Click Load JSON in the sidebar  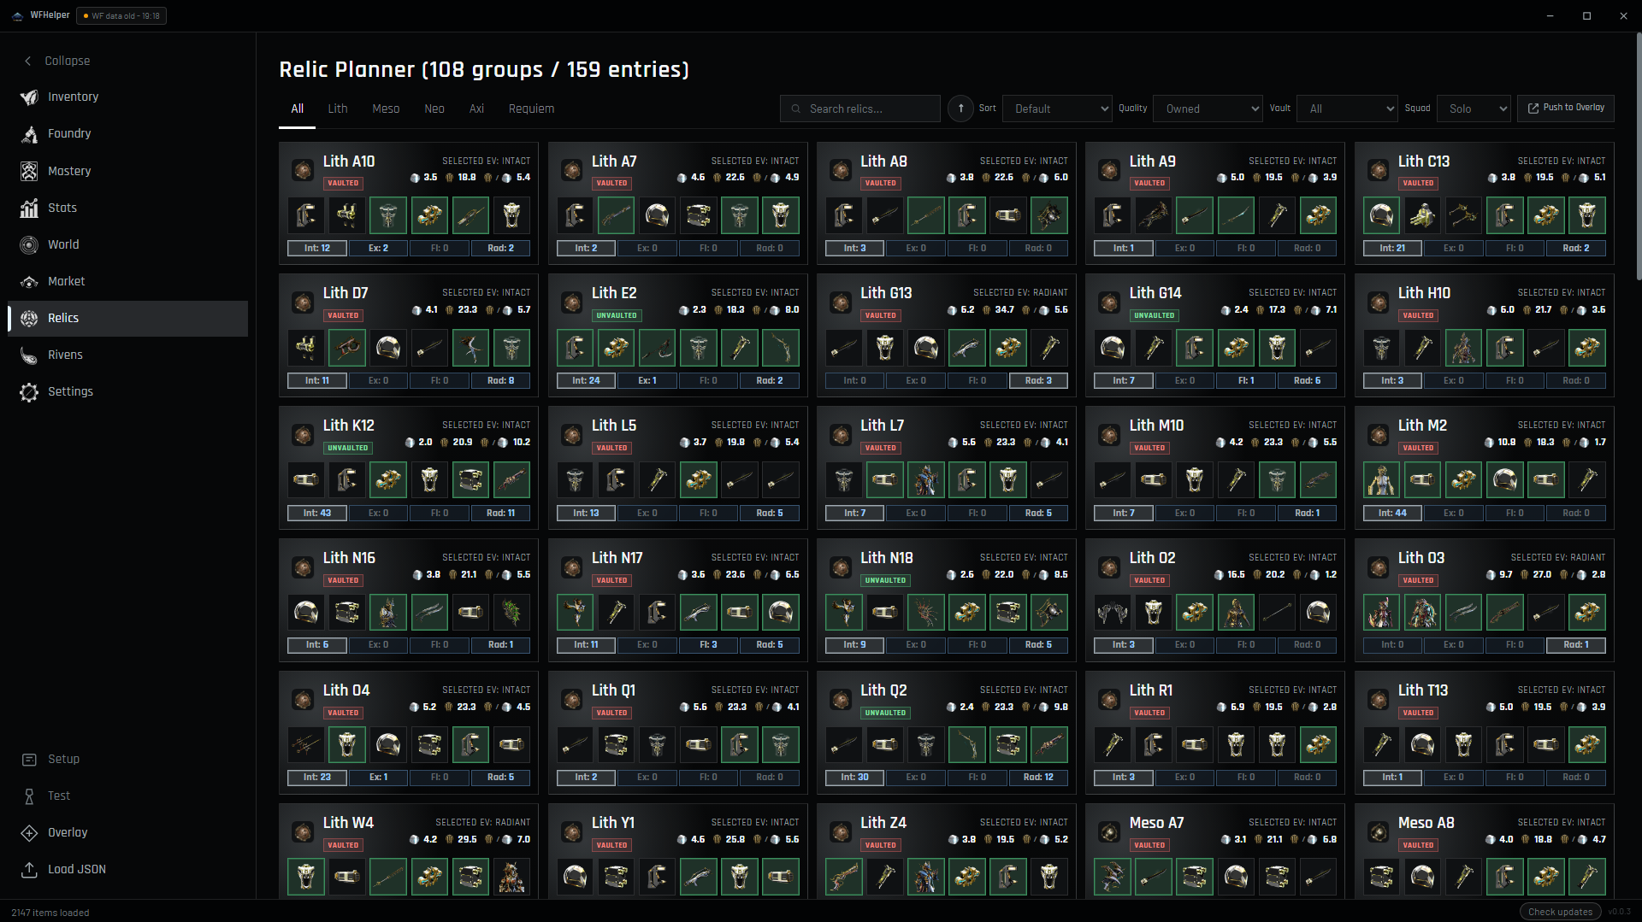point(127,869)
